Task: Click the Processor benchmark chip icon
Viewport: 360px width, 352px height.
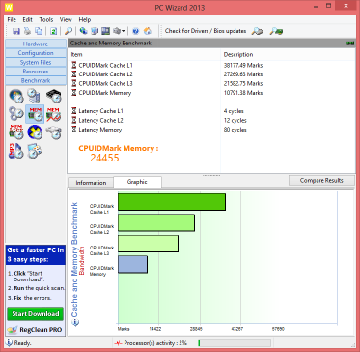Action: click(x=53, y=96)
